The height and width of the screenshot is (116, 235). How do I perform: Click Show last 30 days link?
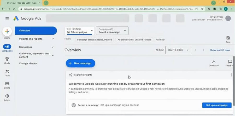point(220,50)
